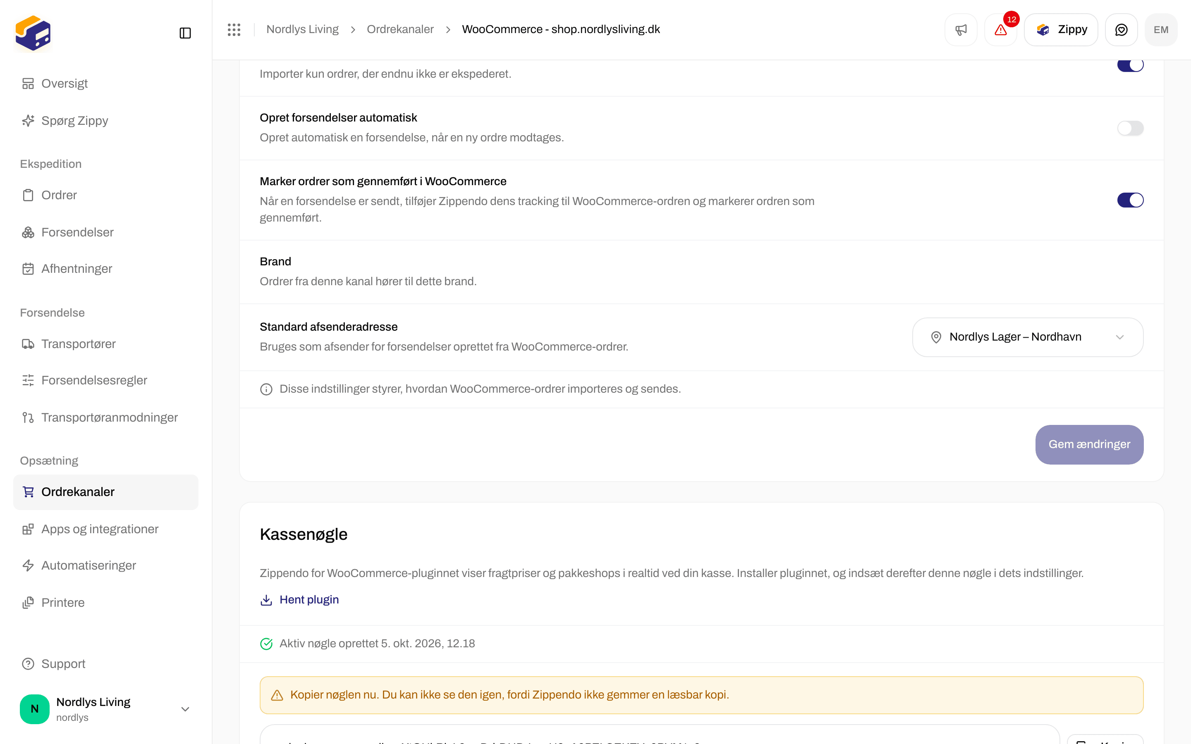This screenshot has width=1191, height=744.
Task: Click the Brand setting label
Action: [275, 262]
